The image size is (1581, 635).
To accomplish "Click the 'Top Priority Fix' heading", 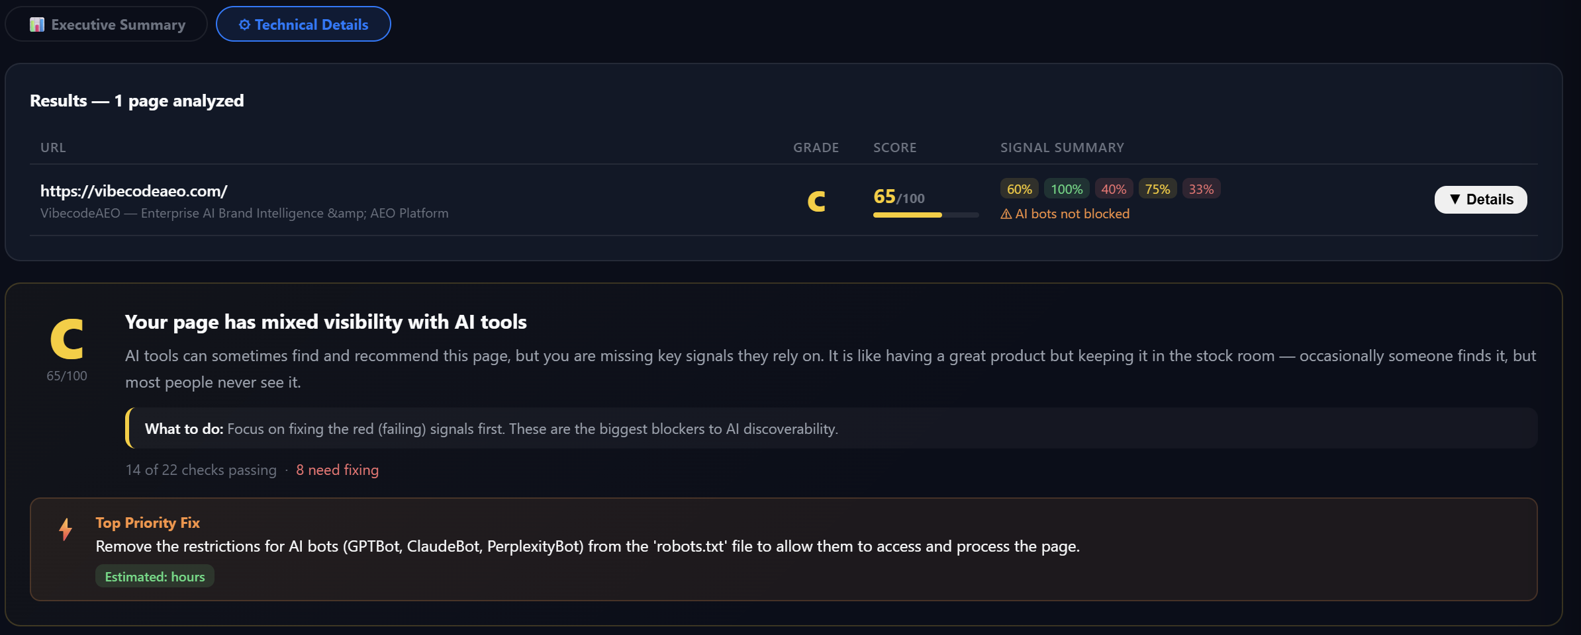I will tap(148, 523).
